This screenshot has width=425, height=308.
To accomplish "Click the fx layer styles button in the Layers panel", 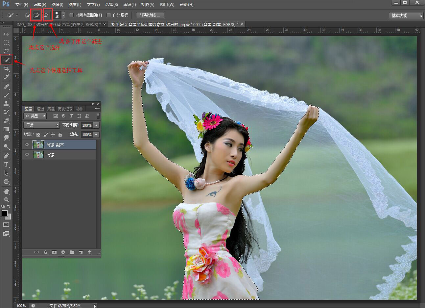I will [45, 252].
